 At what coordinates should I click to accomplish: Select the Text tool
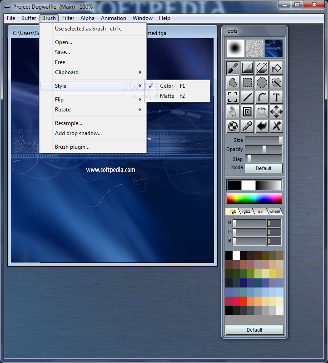tap(276, 97)
